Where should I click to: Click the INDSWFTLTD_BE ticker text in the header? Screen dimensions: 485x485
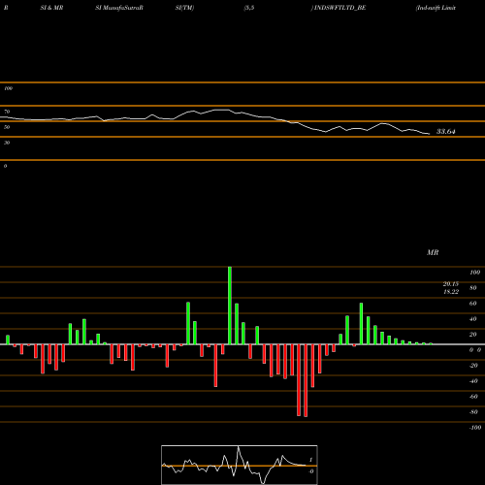tap(339, 8)
